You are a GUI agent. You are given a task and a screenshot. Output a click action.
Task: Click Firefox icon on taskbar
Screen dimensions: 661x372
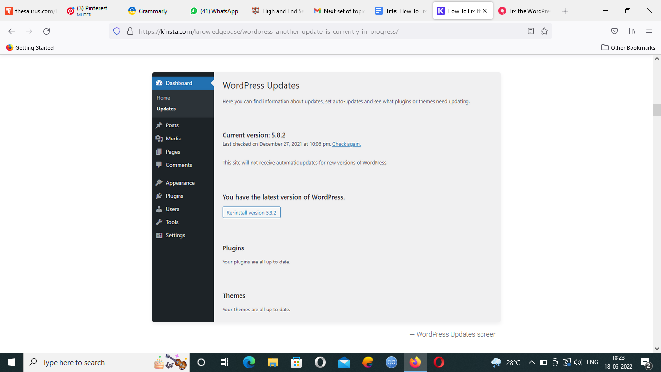tap(415, 362)
